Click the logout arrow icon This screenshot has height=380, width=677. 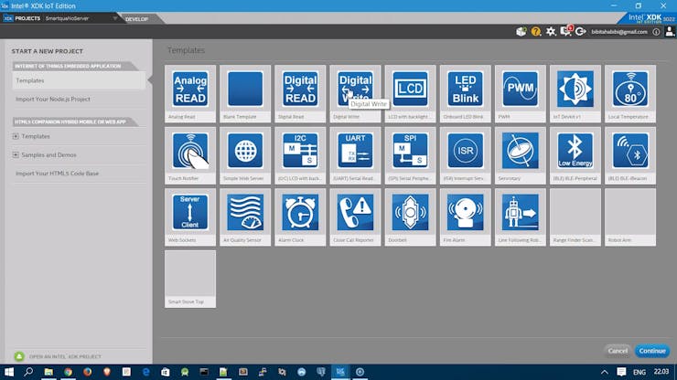pos(580,31)
